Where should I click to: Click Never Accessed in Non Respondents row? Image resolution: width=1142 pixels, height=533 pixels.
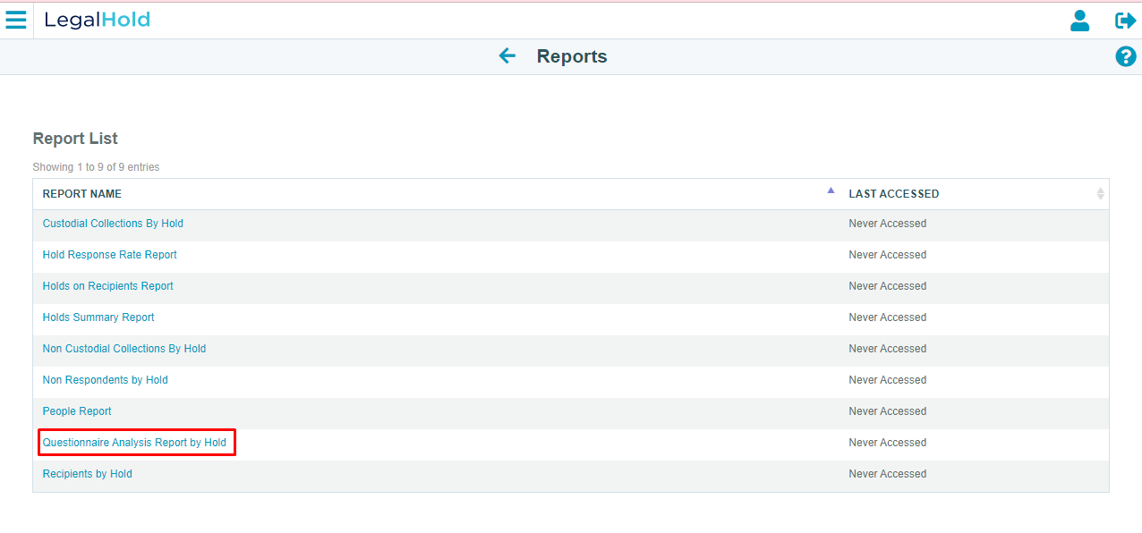click(x=888, y=380)
